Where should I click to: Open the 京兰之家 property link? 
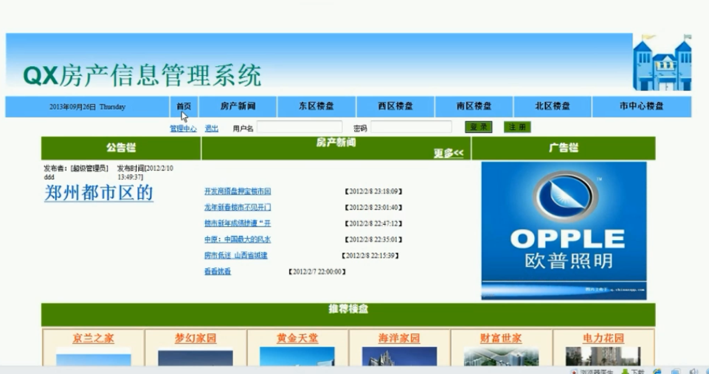(93, 339)
